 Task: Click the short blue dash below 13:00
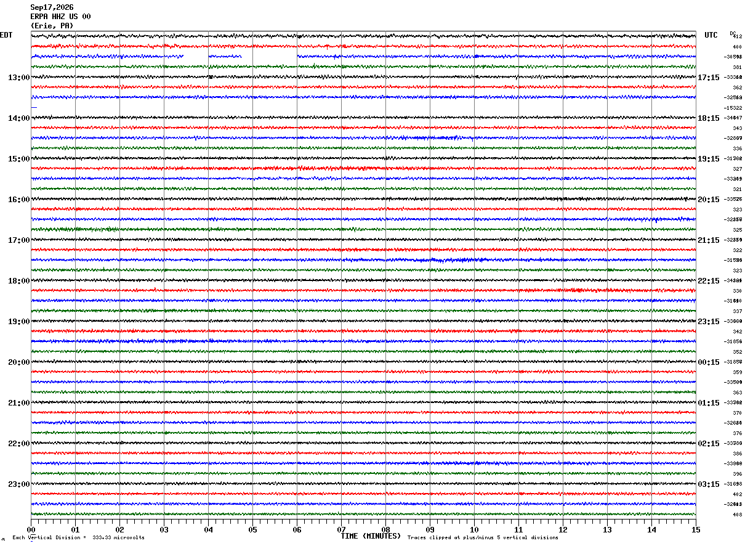coord(34,108)
